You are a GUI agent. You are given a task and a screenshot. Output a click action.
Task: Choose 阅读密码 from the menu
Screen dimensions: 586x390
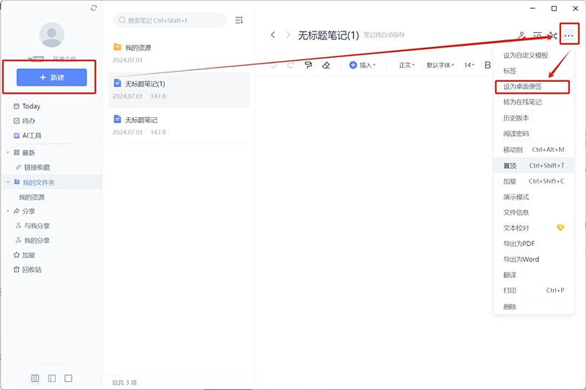(534, 134)
